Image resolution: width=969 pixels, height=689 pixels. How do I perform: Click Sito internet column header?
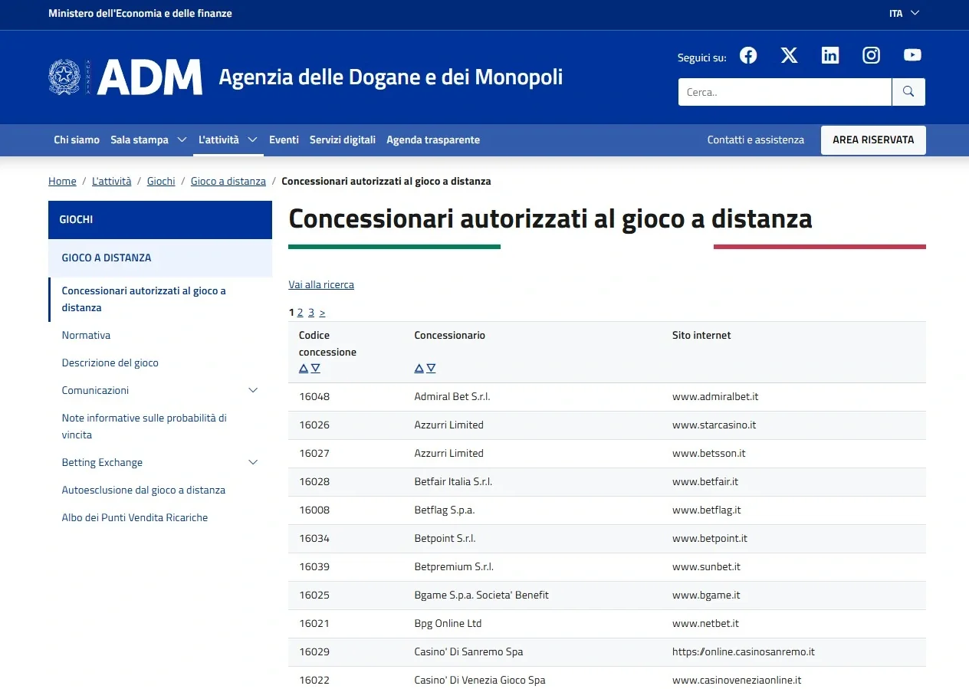(701, 336)
